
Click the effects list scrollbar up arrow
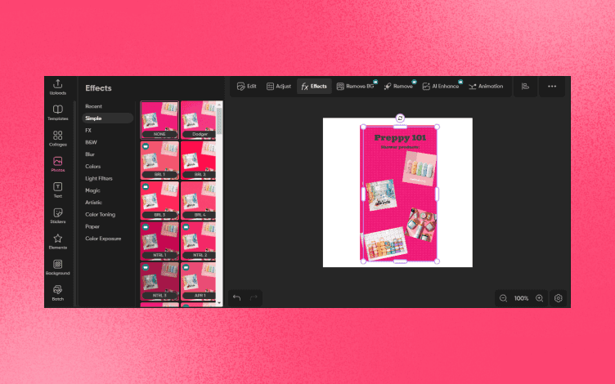pyautogui.click(x=219, y=104)
